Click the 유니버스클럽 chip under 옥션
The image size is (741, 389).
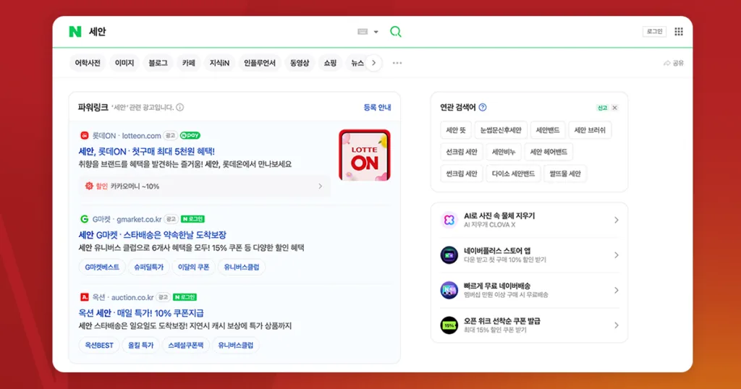[235, 346]
